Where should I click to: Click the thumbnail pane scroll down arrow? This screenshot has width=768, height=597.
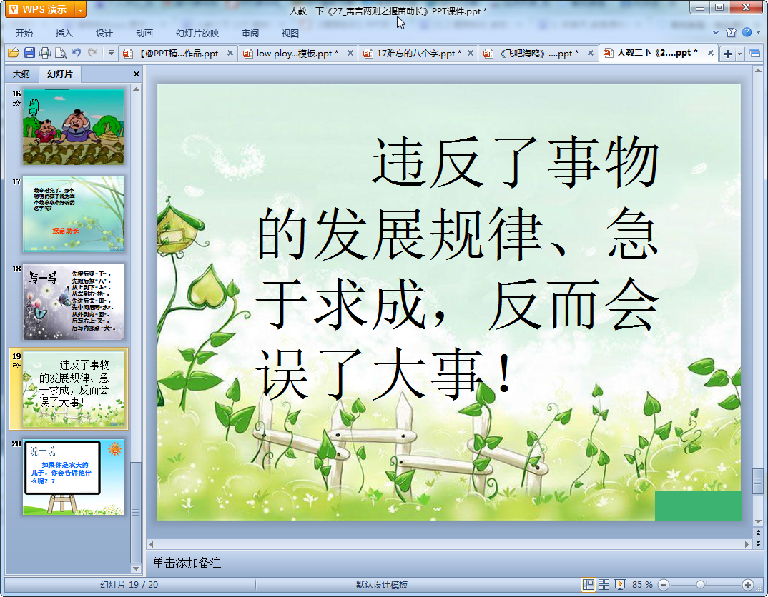click(136, 568)
